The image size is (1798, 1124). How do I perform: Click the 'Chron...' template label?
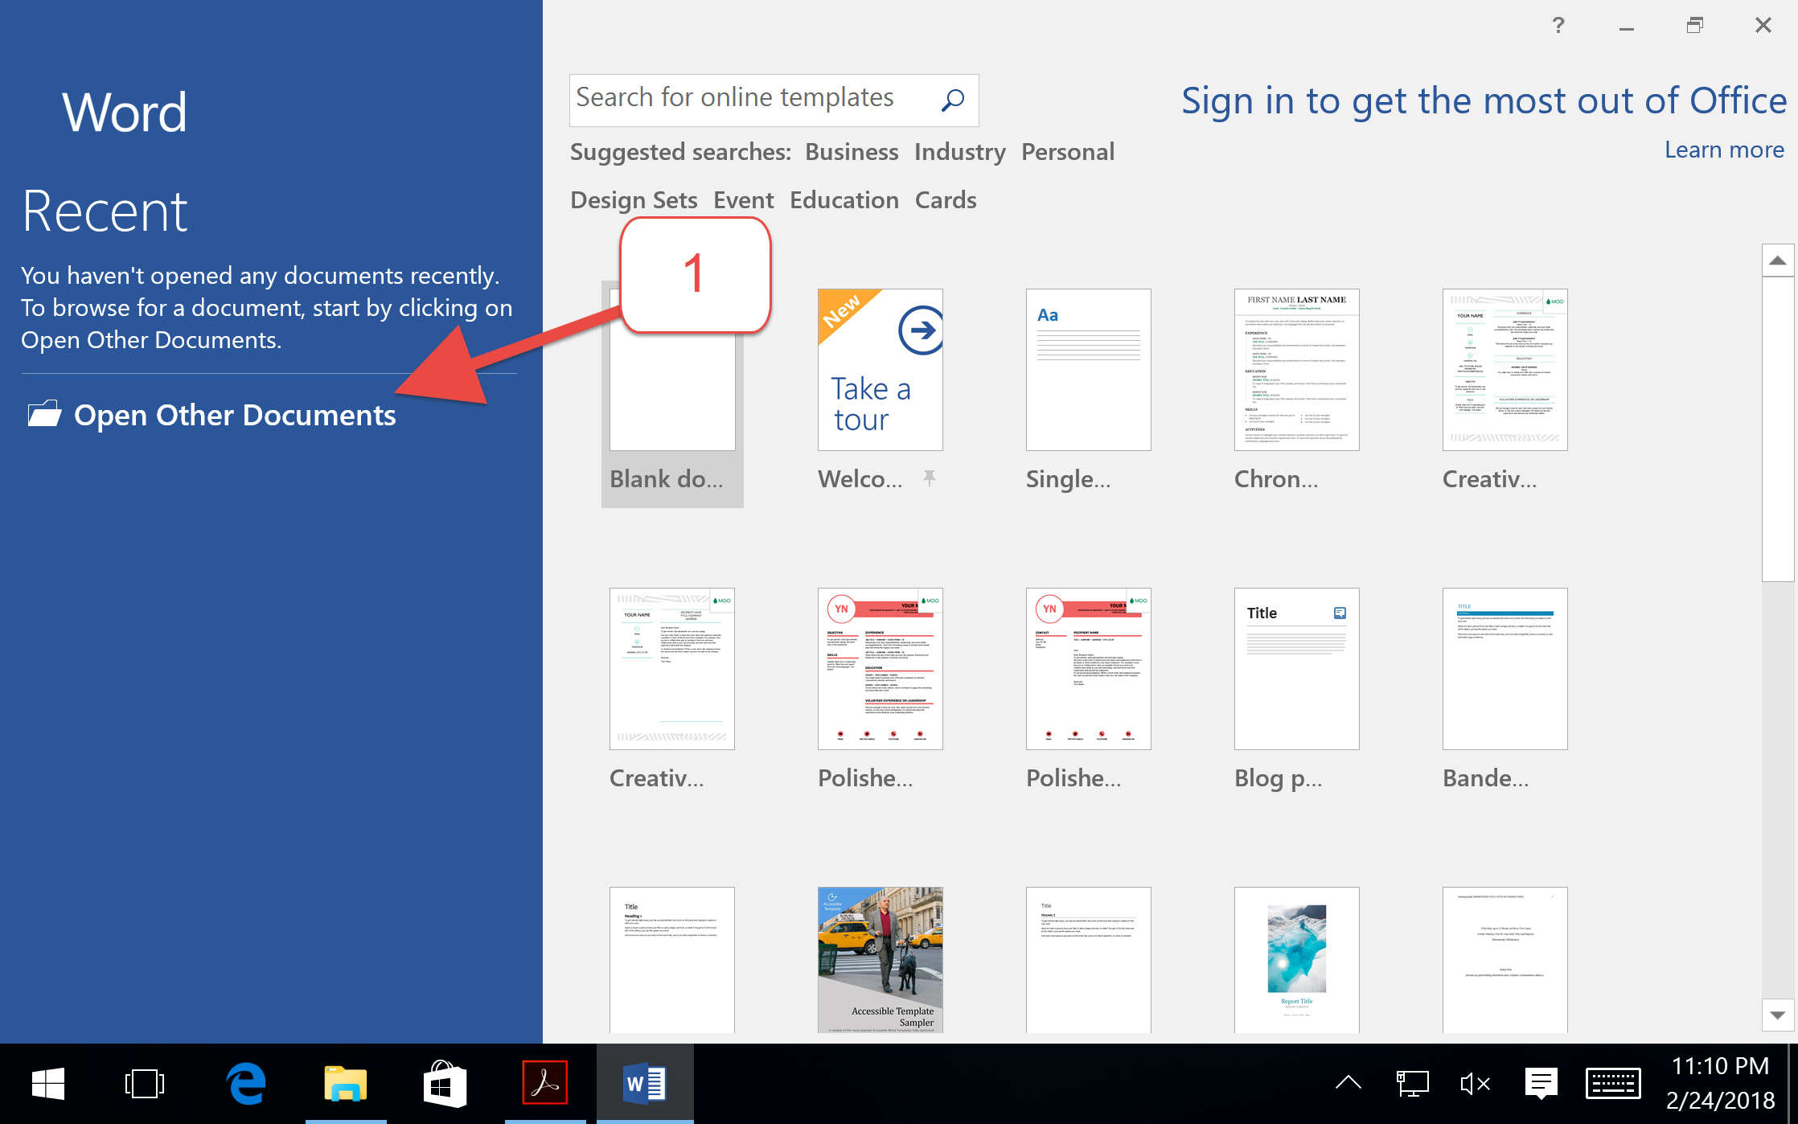[x=1276, y=479]
